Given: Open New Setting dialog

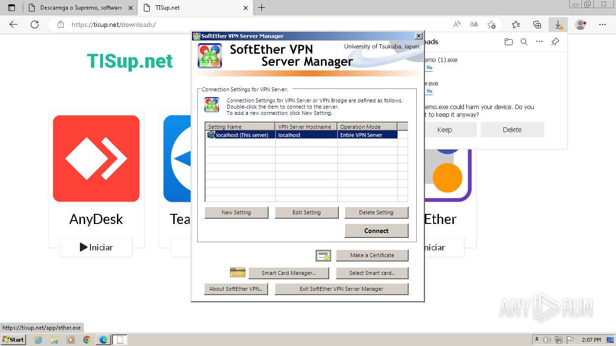Looking at the screenshot, I should pos(236,212).
